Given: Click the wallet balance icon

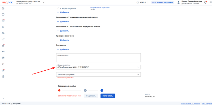Looking at the screenshot, I should (138, 2).
